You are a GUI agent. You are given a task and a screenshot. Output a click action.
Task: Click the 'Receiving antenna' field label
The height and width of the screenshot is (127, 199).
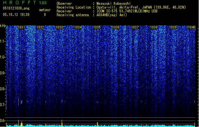73,15
